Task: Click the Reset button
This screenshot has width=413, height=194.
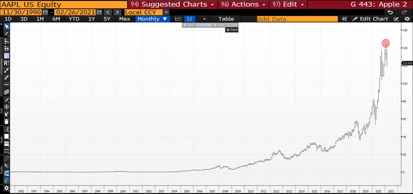Action: pyautogui.click(x=232, y=30)
